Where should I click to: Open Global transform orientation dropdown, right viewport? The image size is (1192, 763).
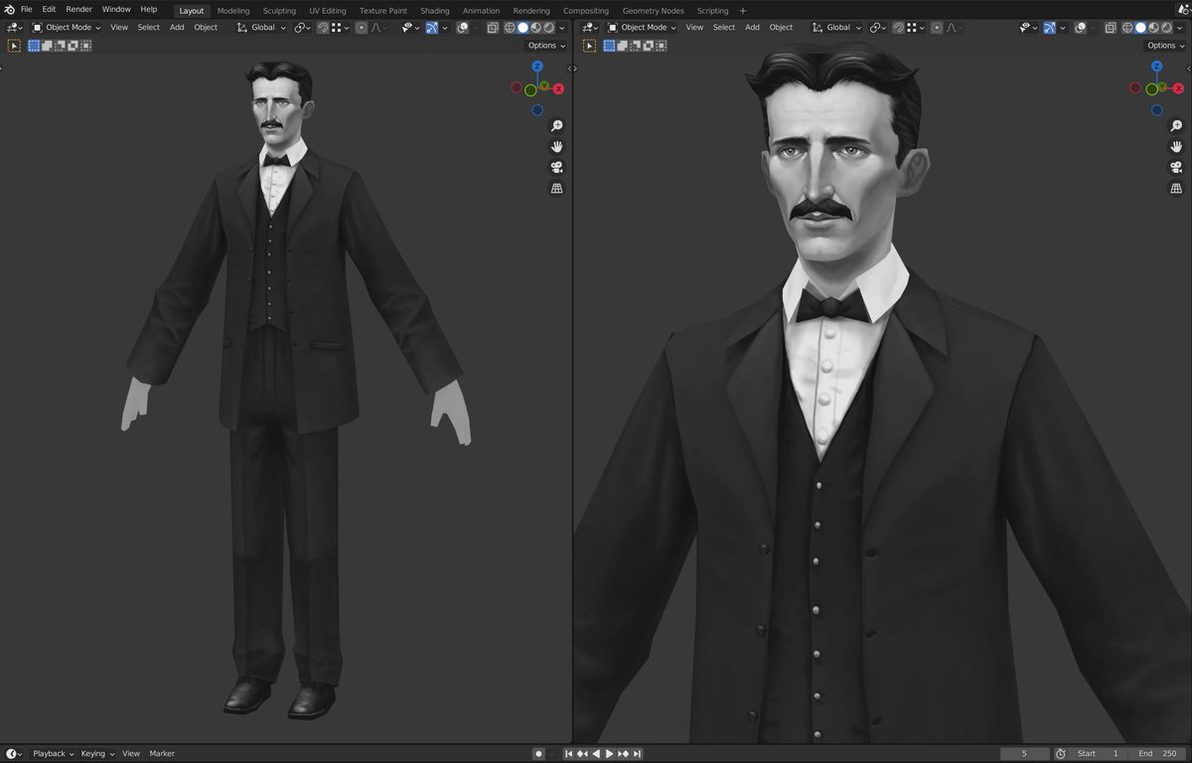836,27
